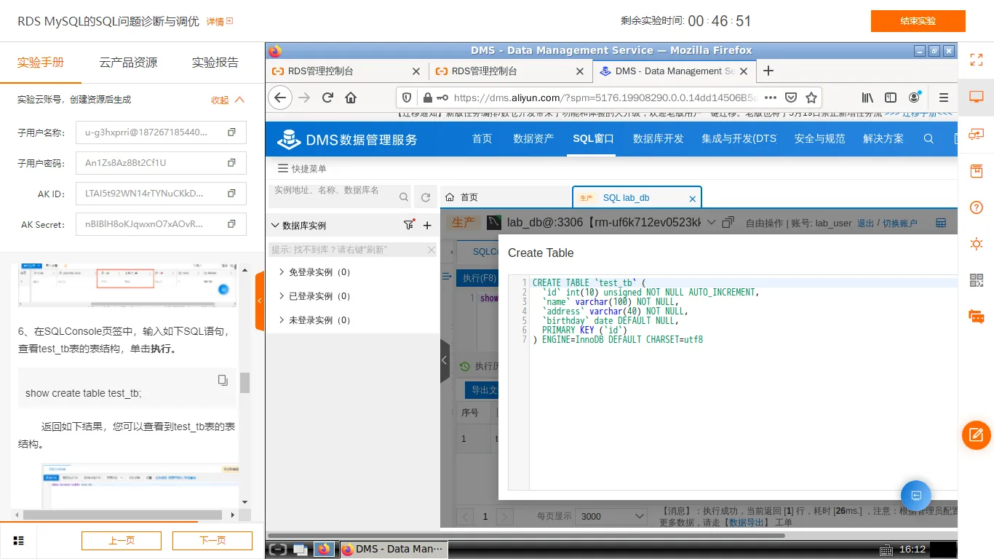Open the instance filter icon
Screen dimensions: 994x559
(x=408, y=225)
